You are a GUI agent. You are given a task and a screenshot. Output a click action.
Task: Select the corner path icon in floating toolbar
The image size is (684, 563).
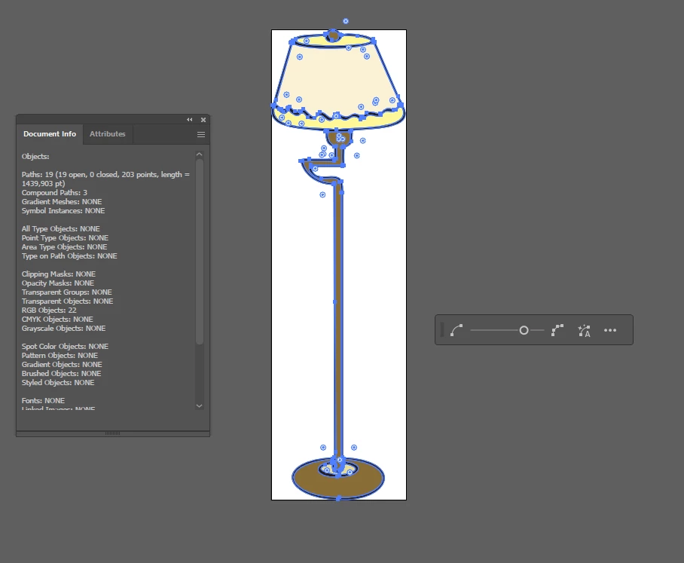(557, 330)
